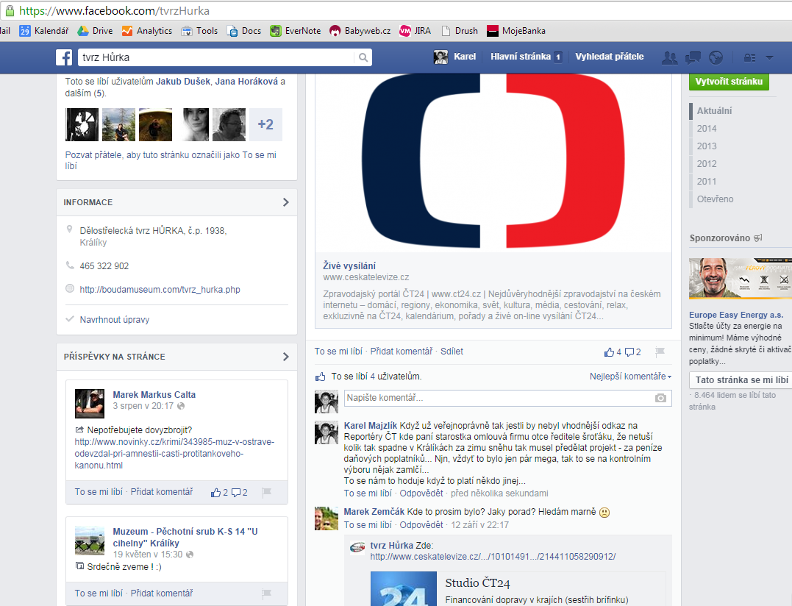Open boudamuseum.com tvrz_hurka link
Image resolution: width=792 pixels, height=606 pixels.
[160, 289]
